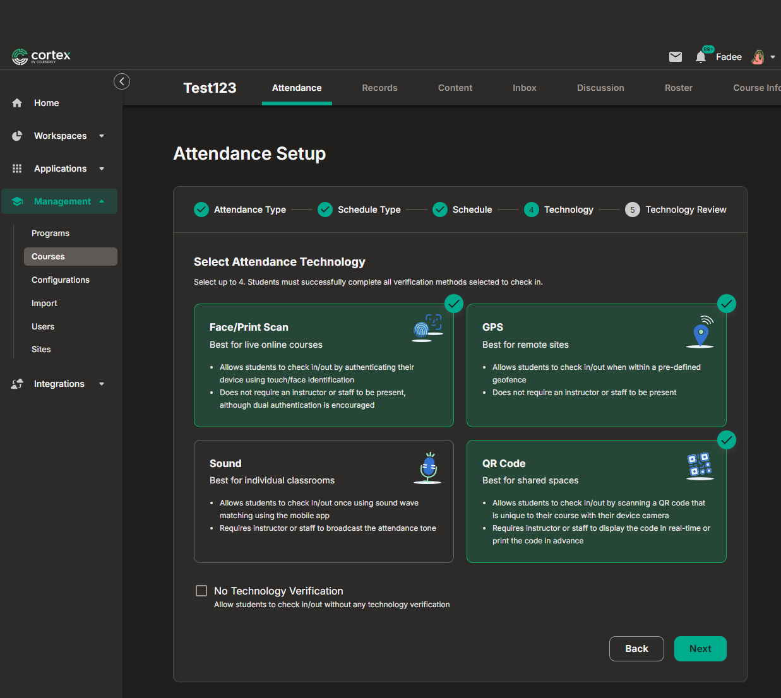Click the Applications grid icon
This screenshot has height=698, width=781.
click(x=17, y=169)
